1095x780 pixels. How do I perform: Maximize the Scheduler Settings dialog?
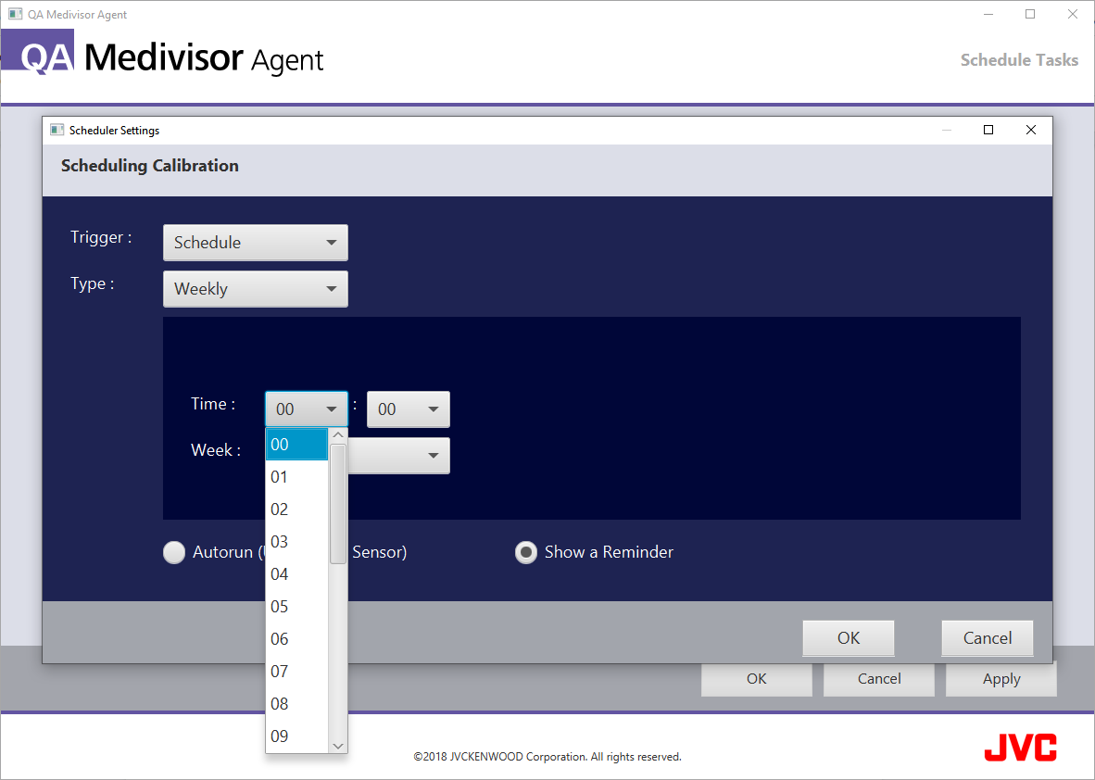coord(988,130)
